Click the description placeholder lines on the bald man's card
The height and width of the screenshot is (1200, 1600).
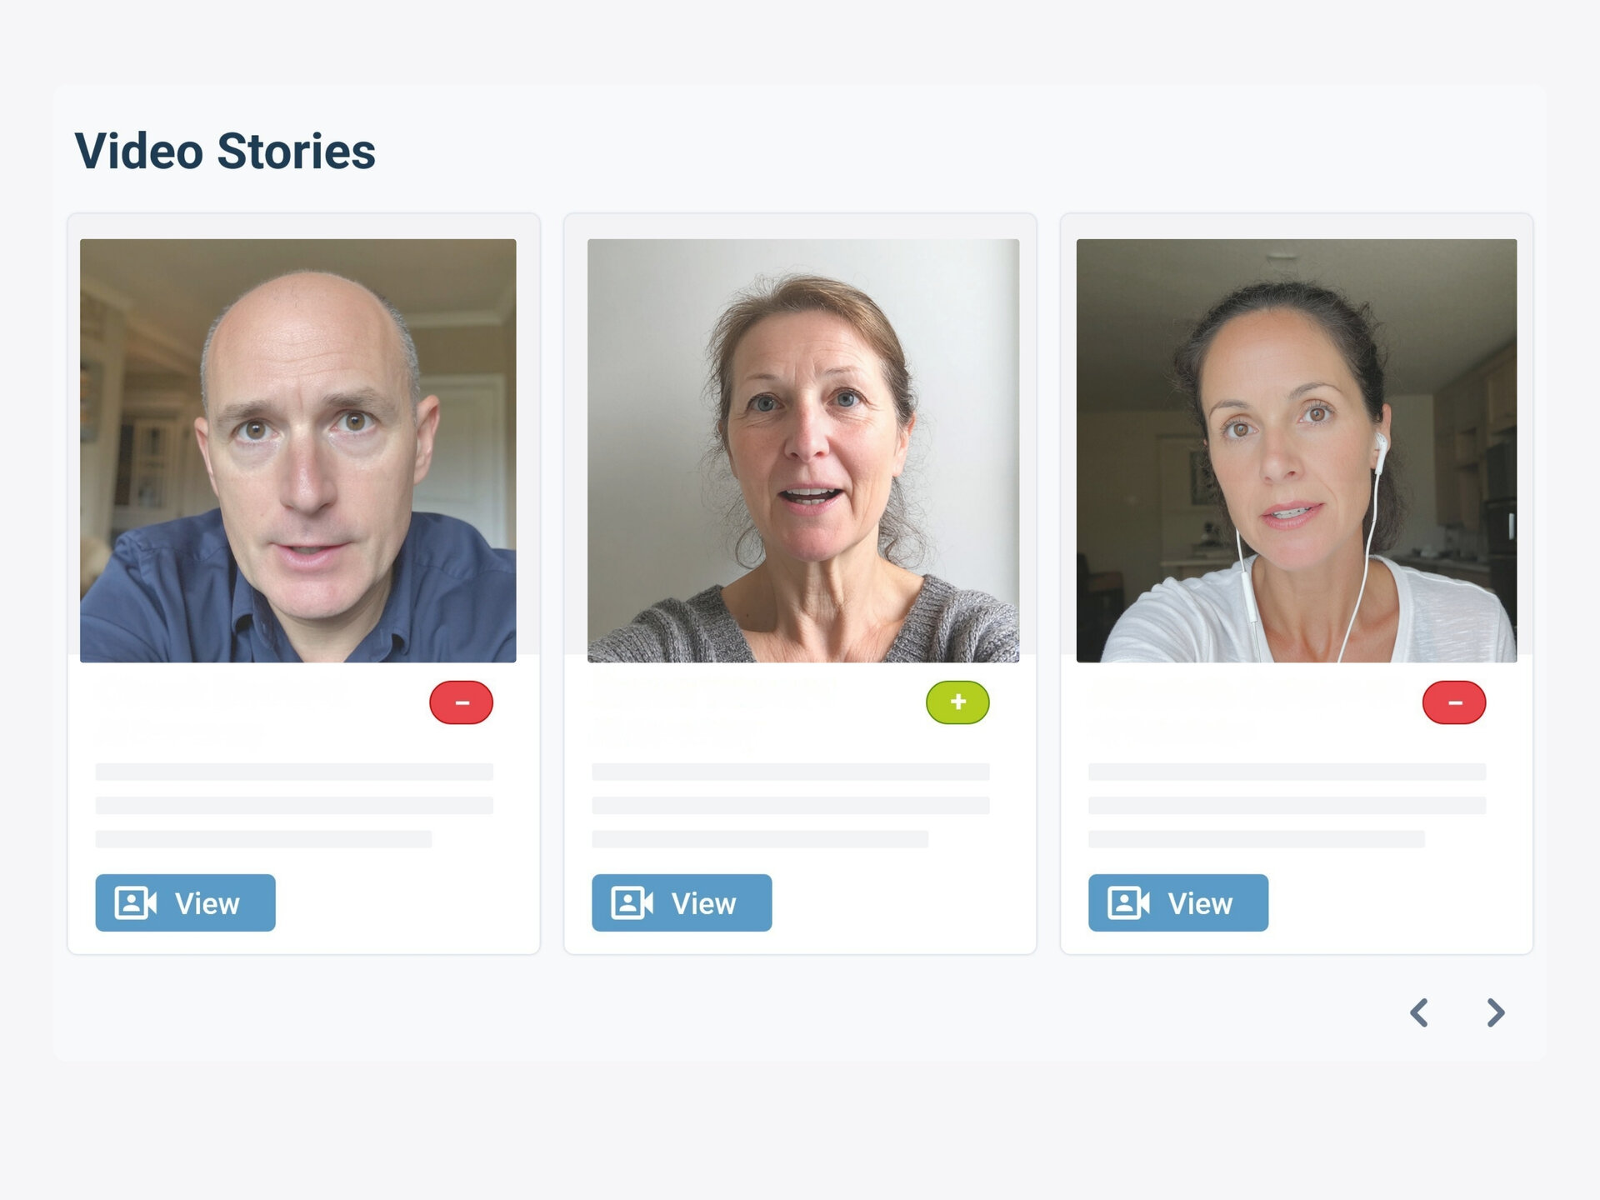pyautogui.click(x=293, y=805)
